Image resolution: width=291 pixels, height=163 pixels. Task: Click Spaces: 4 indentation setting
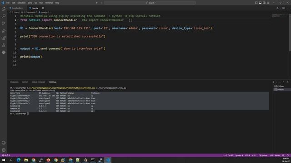(x=239, y=155)
